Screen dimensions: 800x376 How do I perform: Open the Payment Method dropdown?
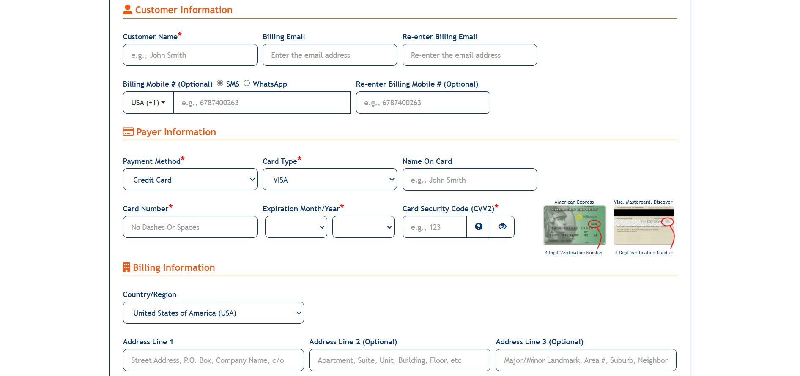coord(190,180)
